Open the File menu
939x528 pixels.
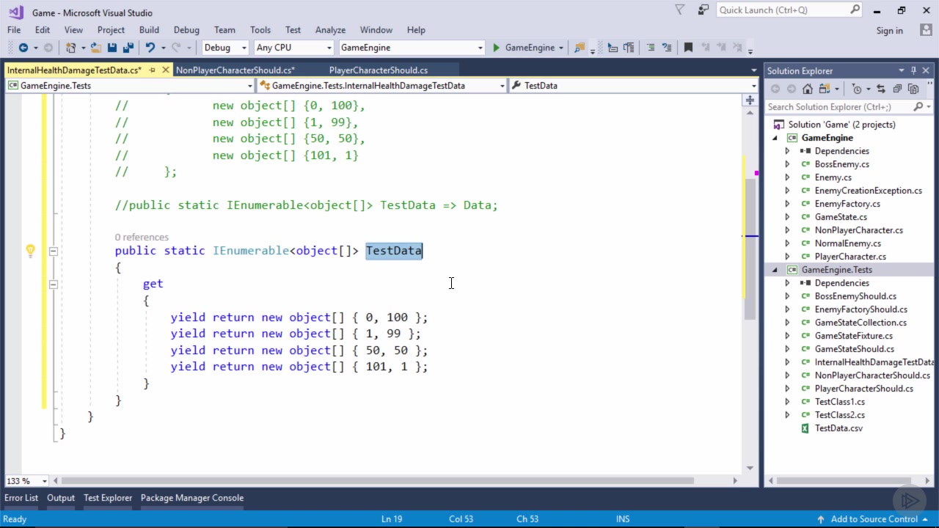pyautogui.click(x=14, y=30)
